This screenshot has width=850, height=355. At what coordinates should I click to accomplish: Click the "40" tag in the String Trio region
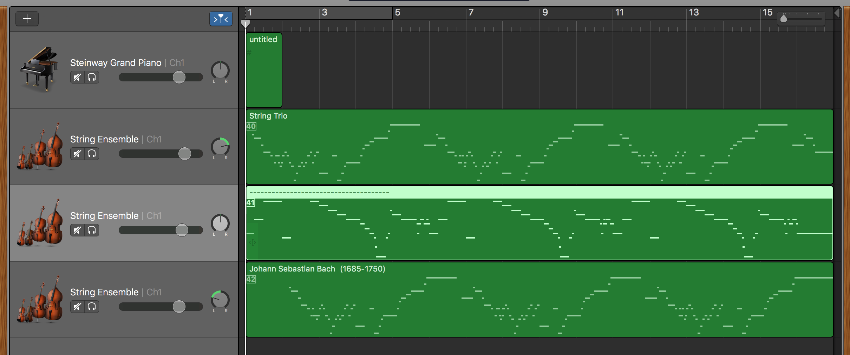click(x=251, y=126)
